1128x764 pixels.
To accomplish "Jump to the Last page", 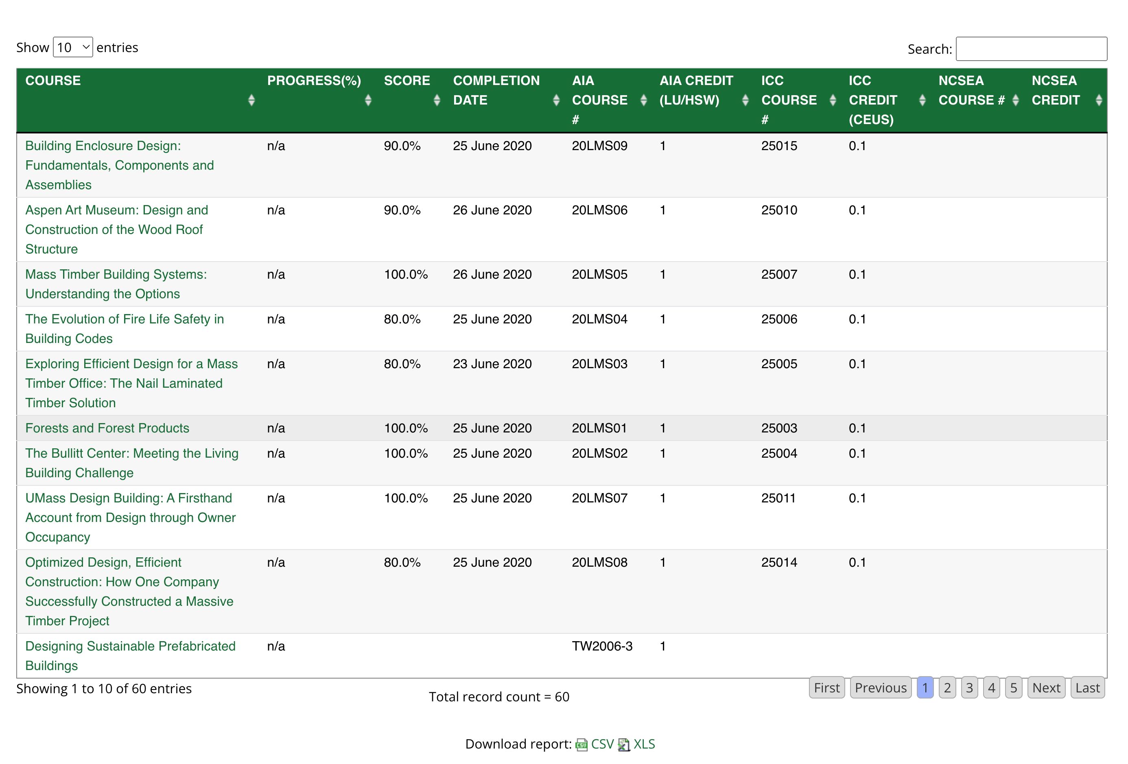I will (1087, 688).
